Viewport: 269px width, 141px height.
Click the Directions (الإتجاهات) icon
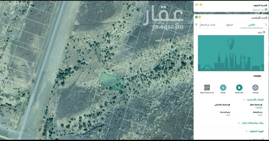click(255, 88)
